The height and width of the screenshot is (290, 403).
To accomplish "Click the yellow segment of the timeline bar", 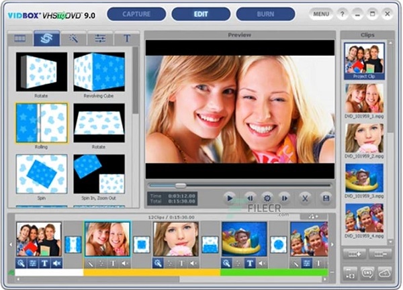I will tap(152, 273).
